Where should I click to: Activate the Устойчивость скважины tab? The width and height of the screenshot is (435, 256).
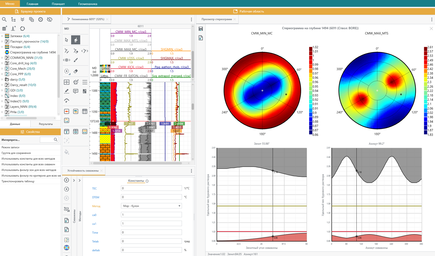click(x=83, y=171)
